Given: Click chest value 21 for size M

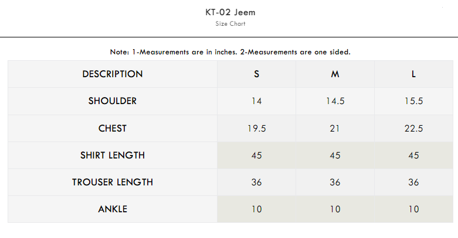Looking at the screenshot, I should pyautogui.click(x=335, y=129).
